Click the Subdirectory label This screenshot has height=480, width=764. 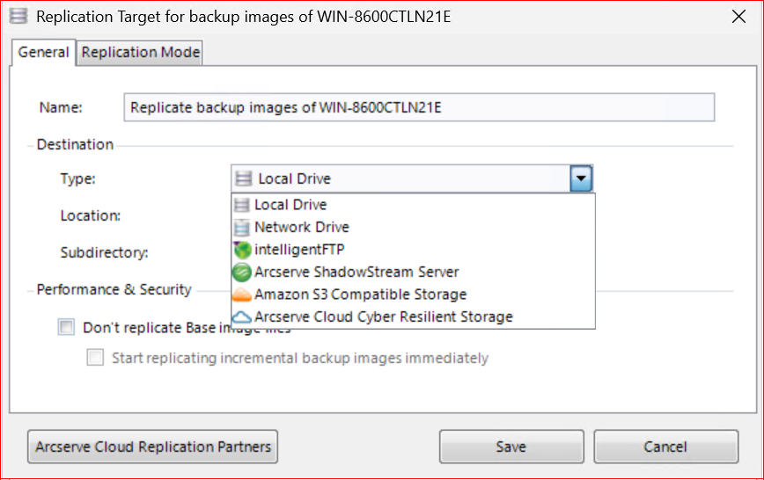pyautogui.click(x=104, y=252)
